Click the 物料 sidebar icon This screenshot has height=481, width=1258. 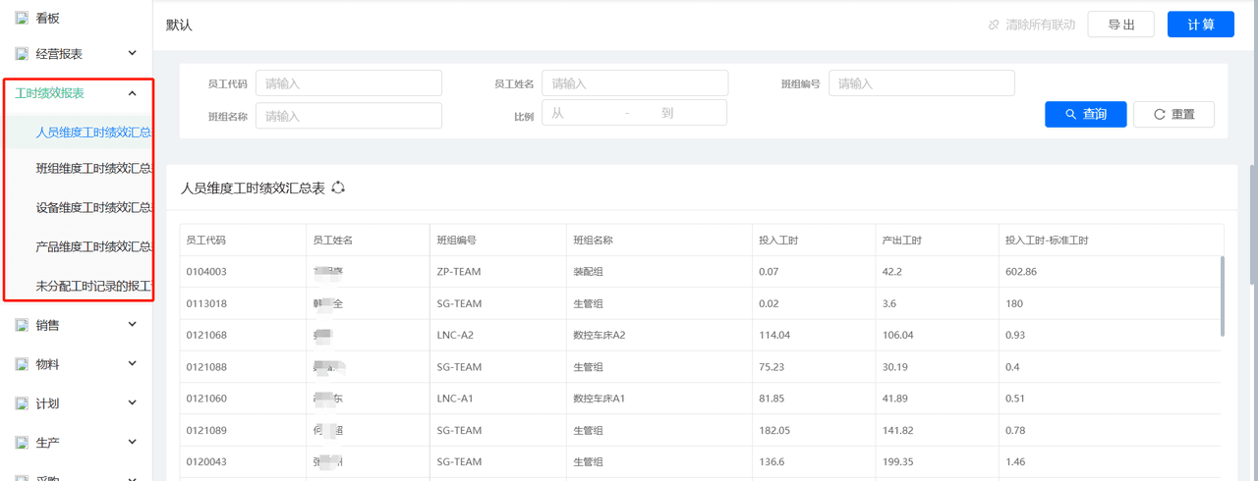tap(22, 364)
